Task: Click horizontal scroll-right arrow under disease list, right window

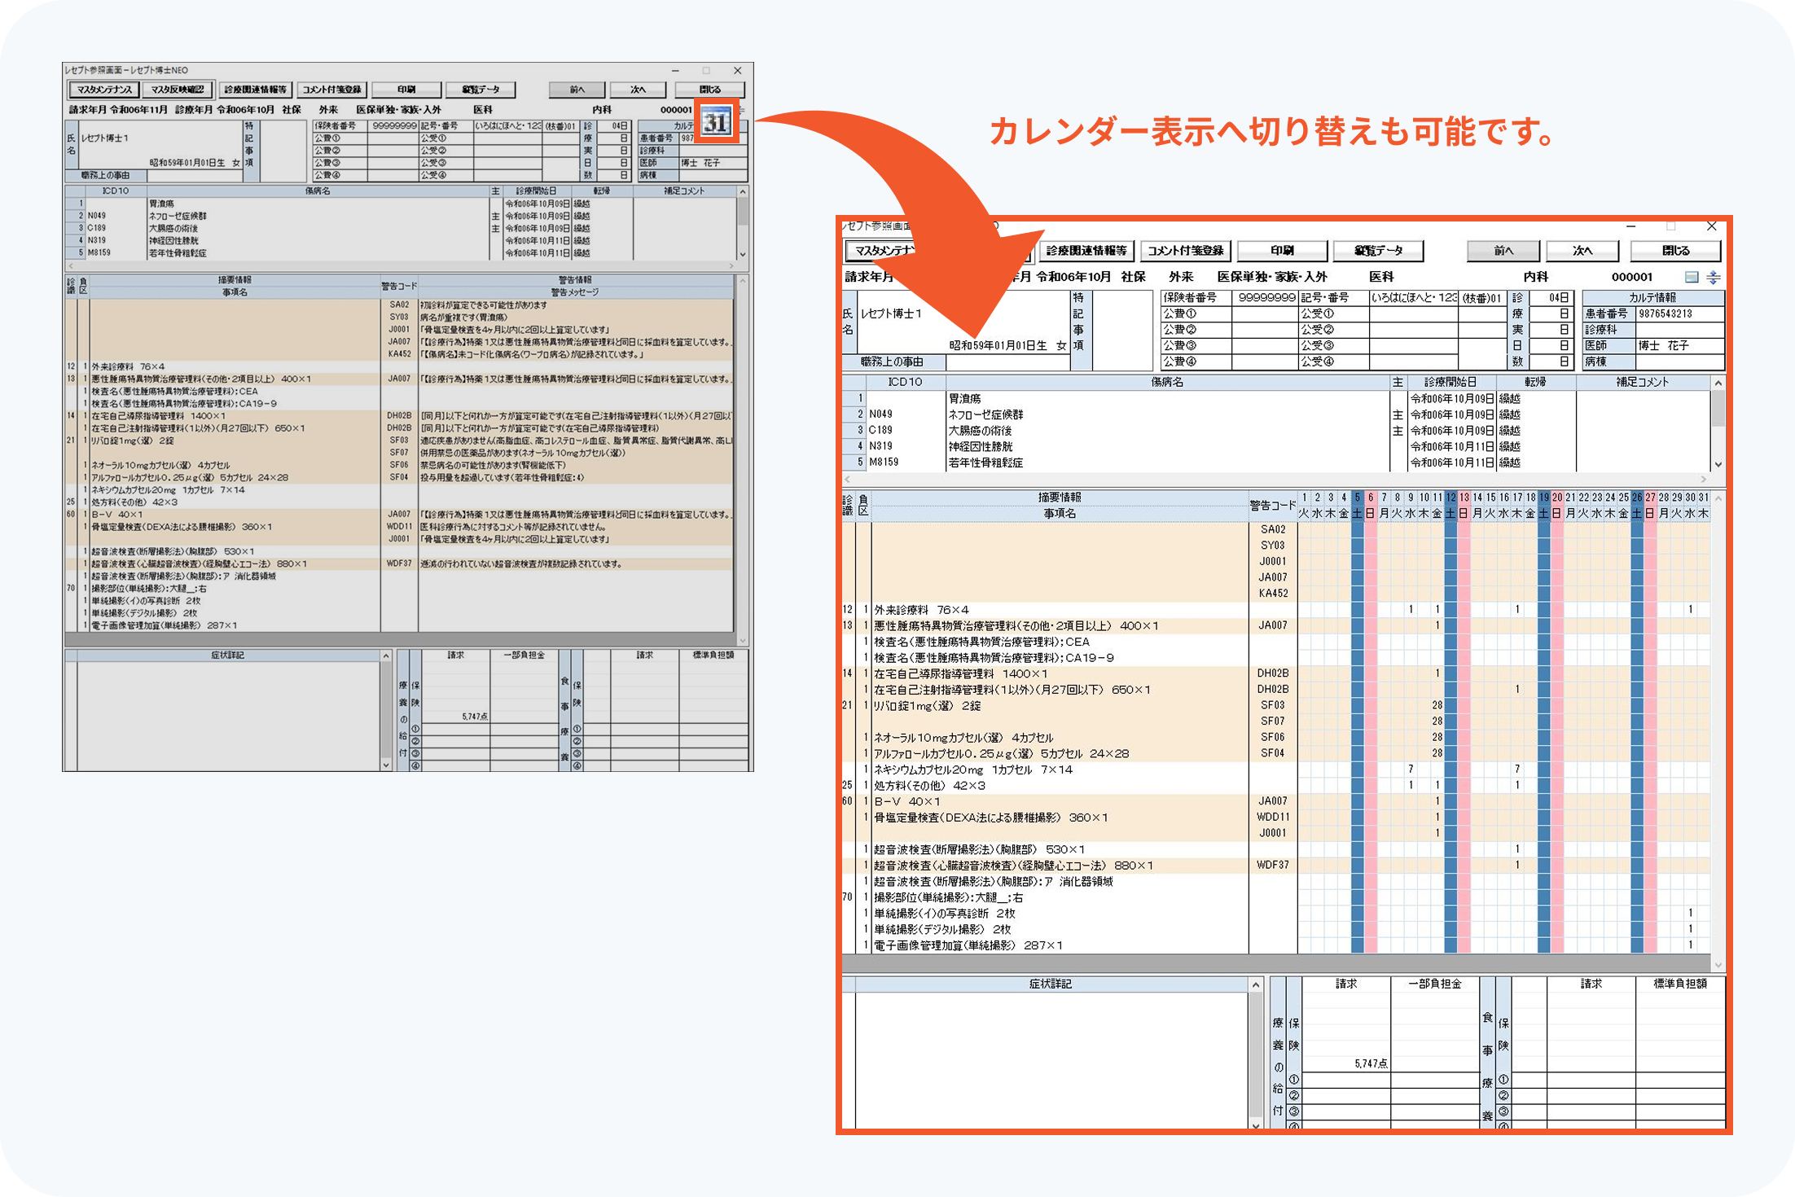Action: point(1703,479)
